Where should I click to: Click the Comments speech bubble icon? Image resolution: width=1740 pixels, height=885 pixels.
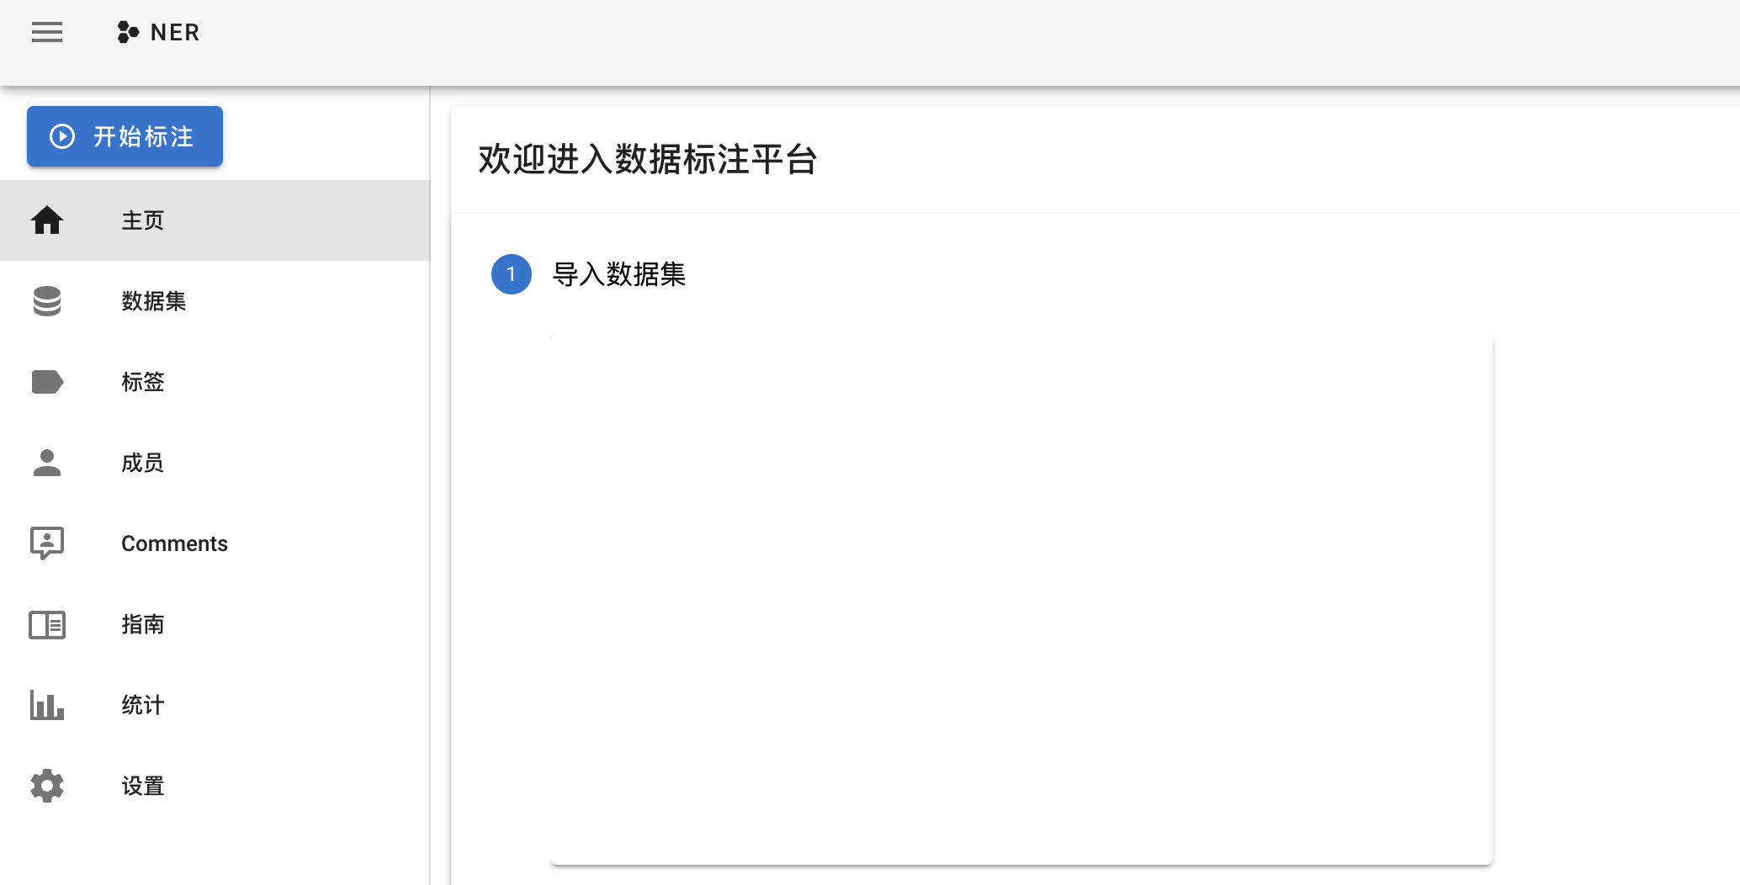click(x=47, y=543)
